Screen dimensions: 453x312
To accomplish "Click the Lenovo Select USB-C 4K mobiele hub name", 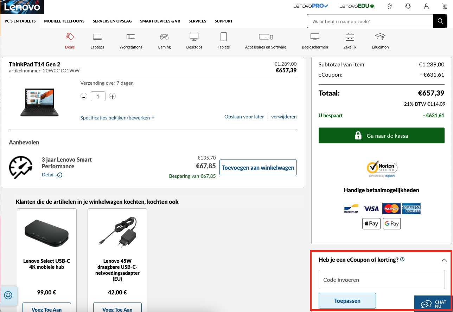I will (x=47, y=264).
